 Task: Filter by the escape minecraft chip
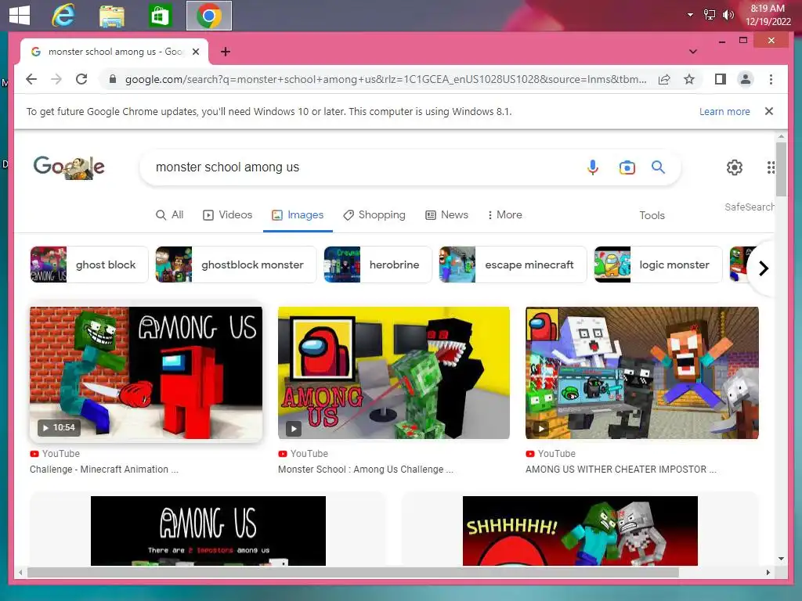[512, 265]
